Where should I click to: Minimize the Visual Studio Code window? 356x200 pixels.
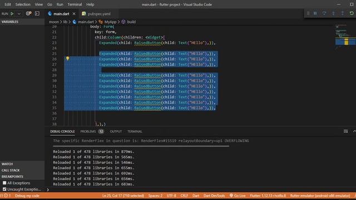point(339,4)
